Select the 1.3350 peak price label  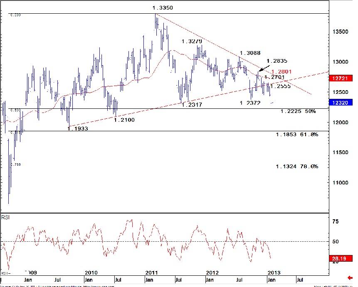163,8
